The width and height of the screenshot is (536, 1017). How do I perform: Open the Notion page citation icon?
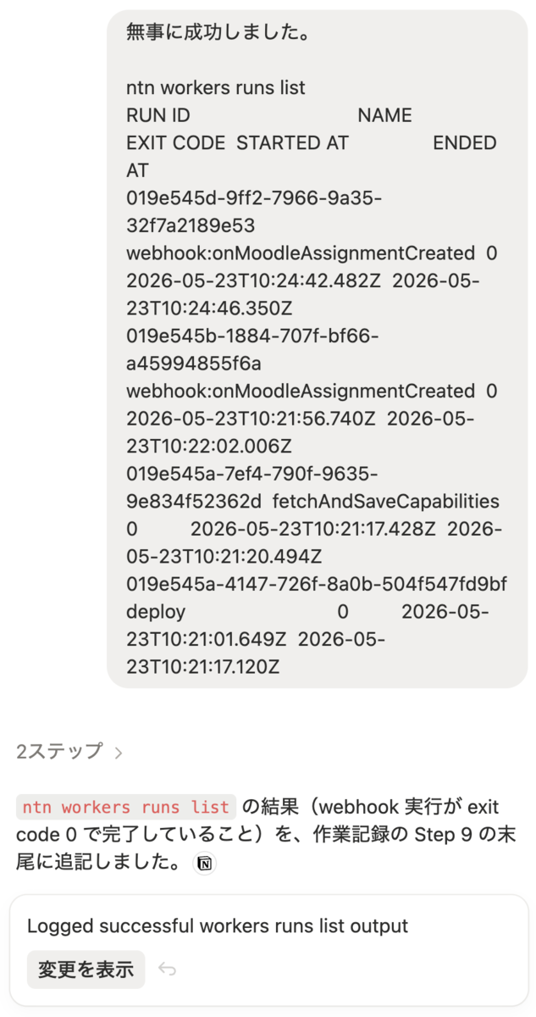coord(204,864)
